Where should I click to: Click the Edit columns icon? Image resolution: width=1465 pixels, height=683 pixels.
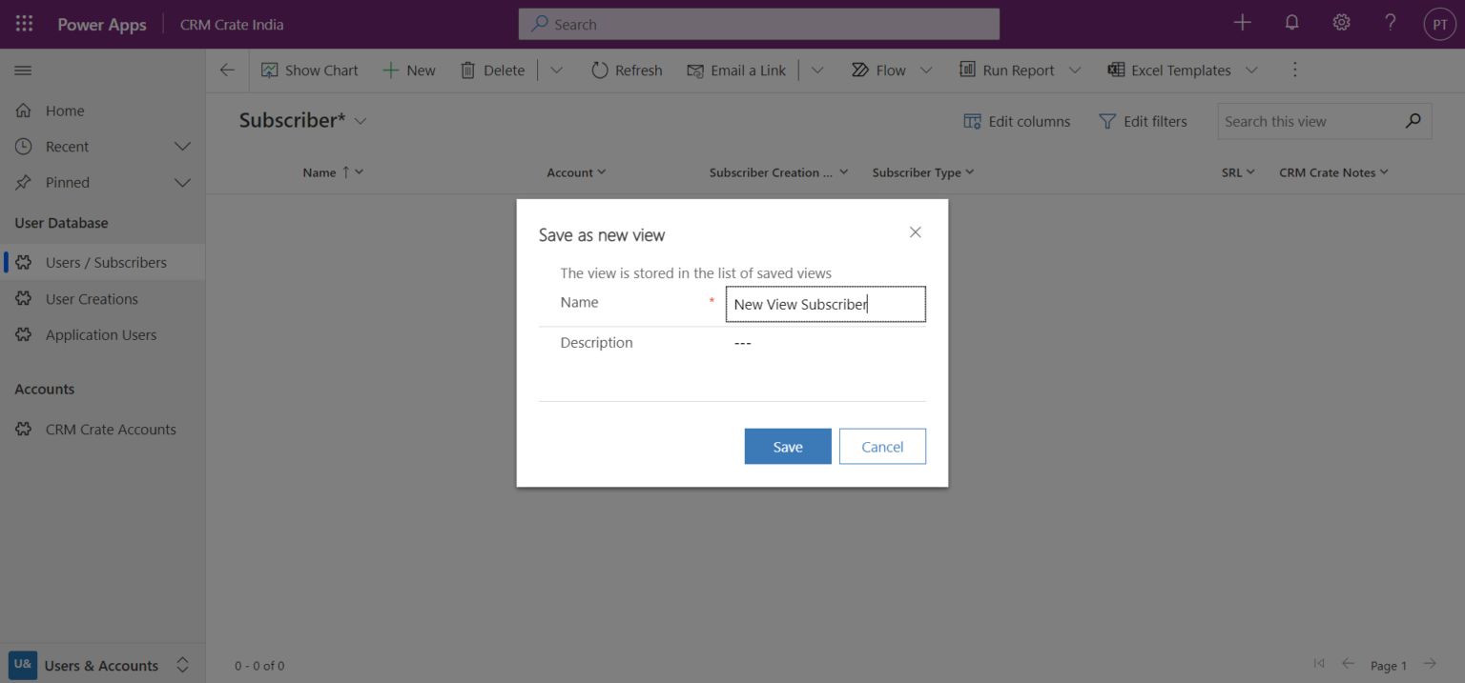(972, 121)
